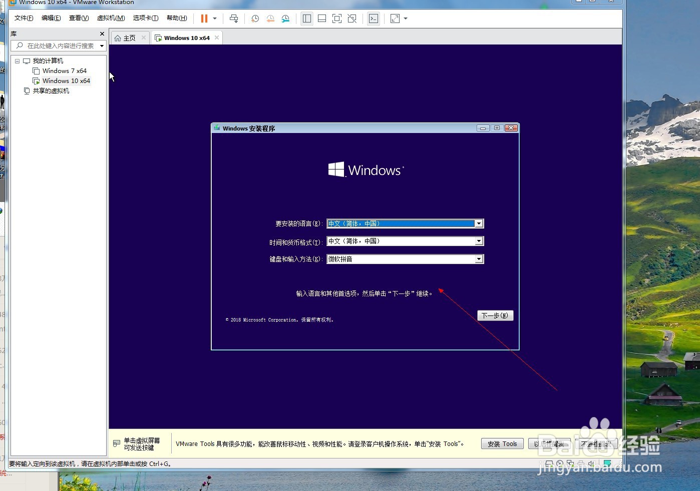Toggle the console view icon
700x491 pixels.
[374, 18]
